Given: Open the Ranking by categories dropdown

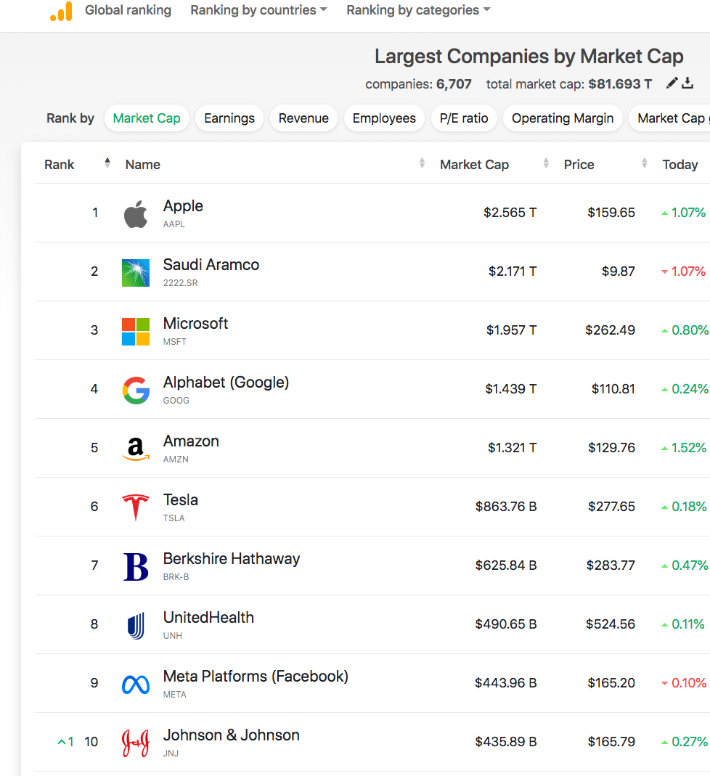Looking at the screenshot, I should 418,10.
